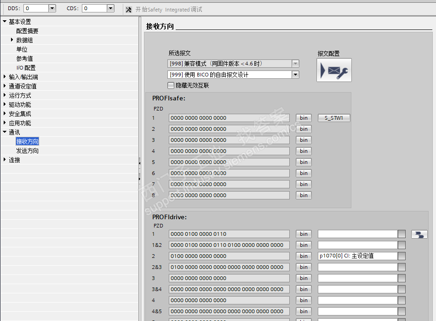Screen dimensions: 436x321
Task: Click bin button of PROFIdrive PZD 1&2
Action: pos(304,245)
